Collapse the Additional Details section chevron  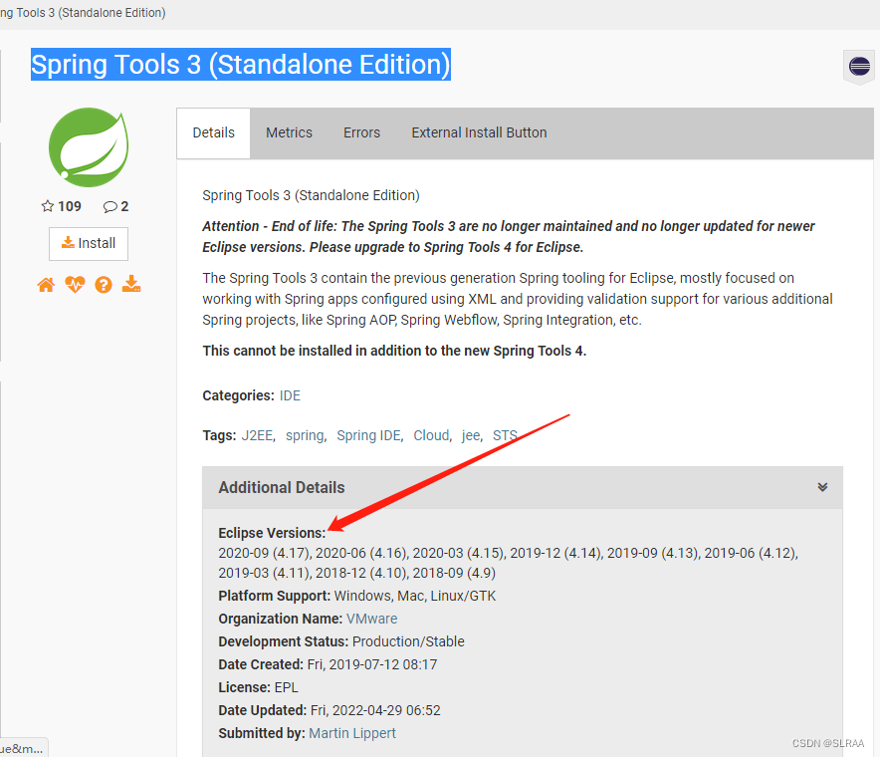[x=822, y=487]
